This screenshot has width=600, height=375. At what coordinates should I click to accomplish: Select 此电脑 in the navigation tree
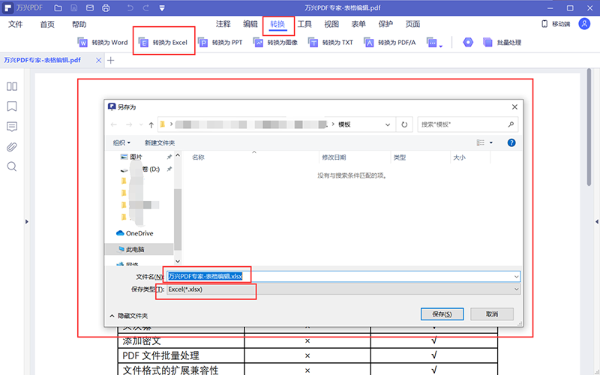pos(131,250)
